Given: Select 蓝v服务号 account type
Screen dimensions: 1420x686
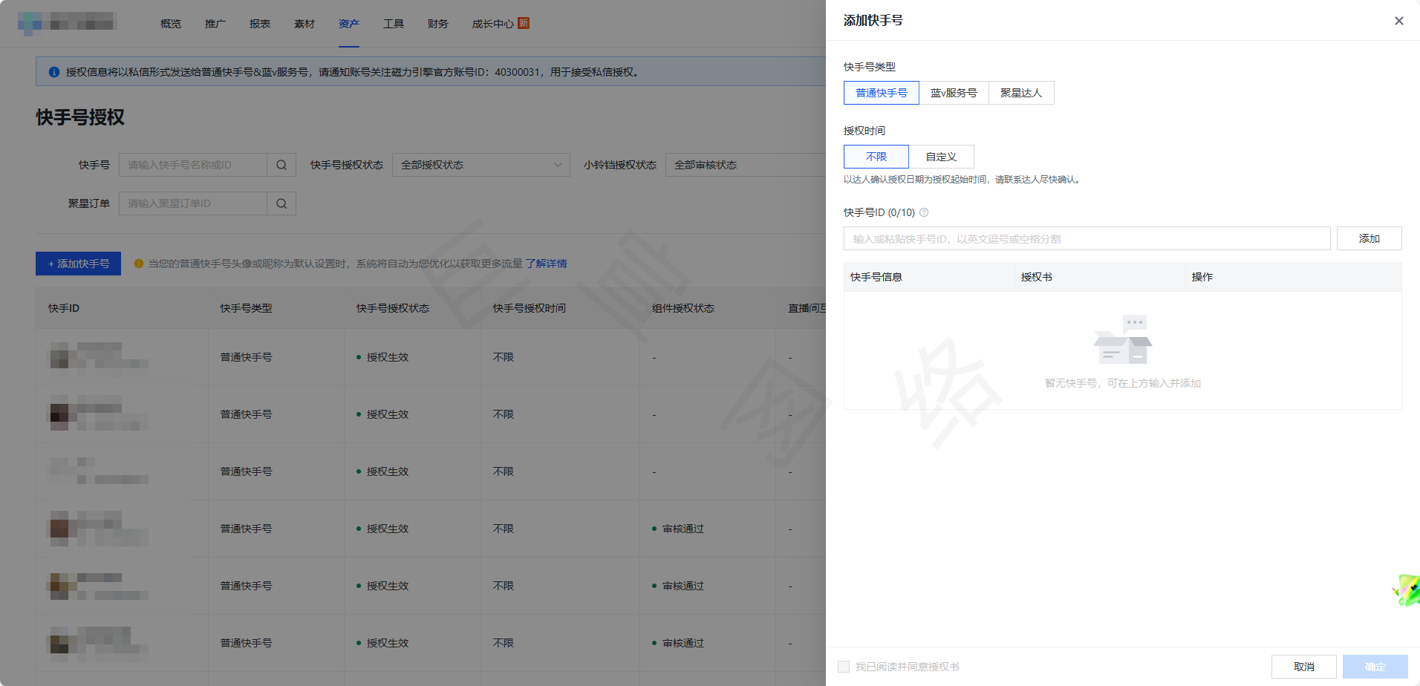Looking at the screenshot, I should pos(954,93).
